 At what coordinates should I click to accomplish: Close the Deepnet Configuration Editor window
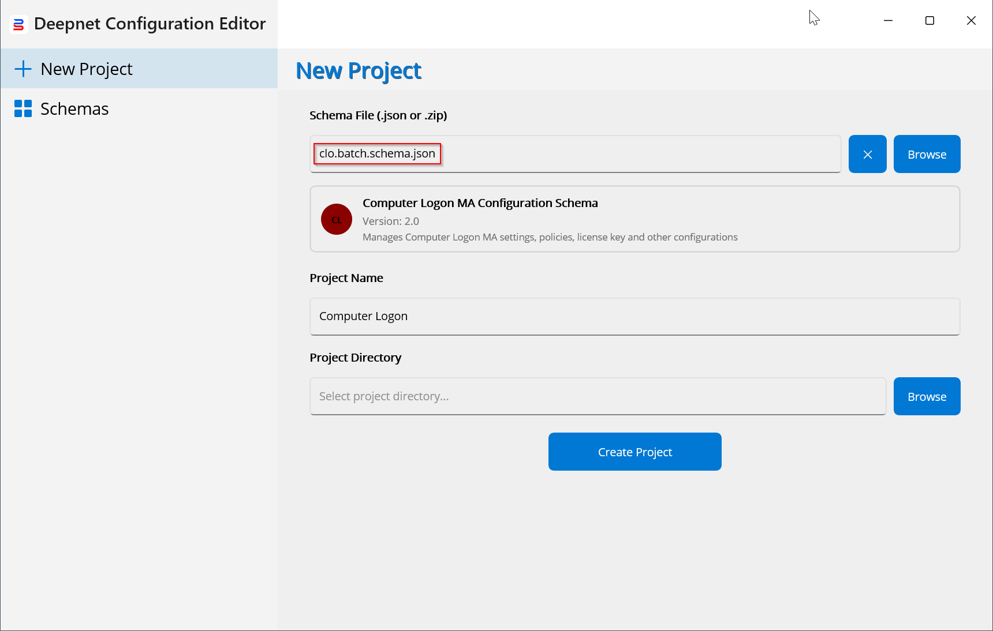(971, 21)
